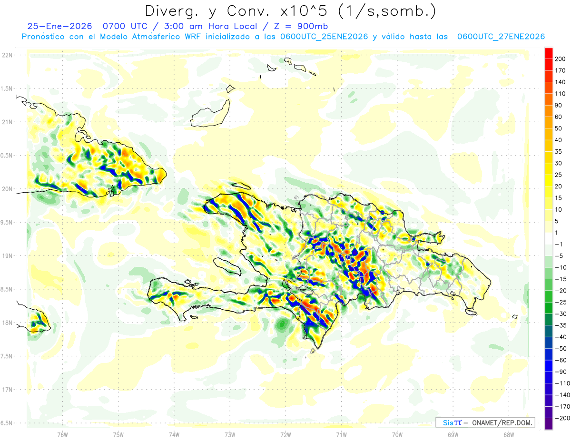571x441 pixels.
Task: Click the colorbar value '-140'
Action: click(562, 395)
